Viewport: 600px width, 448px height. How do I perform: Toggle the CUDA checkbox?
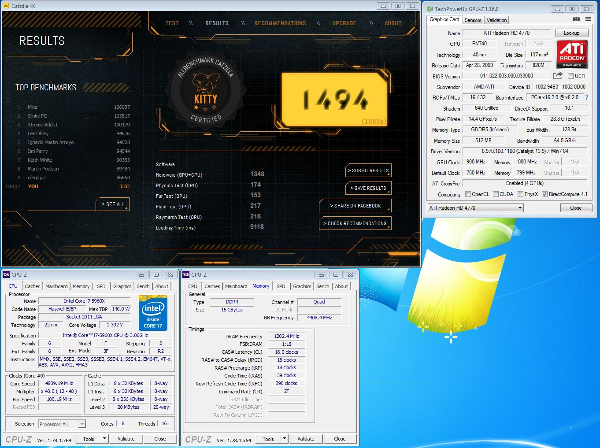(x=496, y=194)
